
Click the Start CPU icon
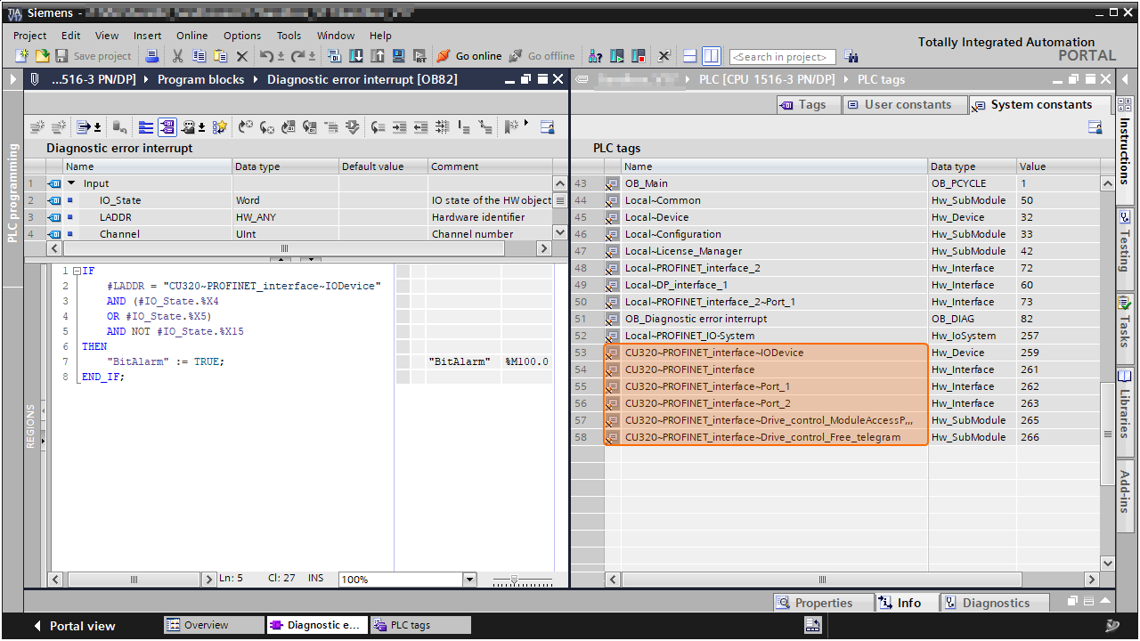(617, 56)
